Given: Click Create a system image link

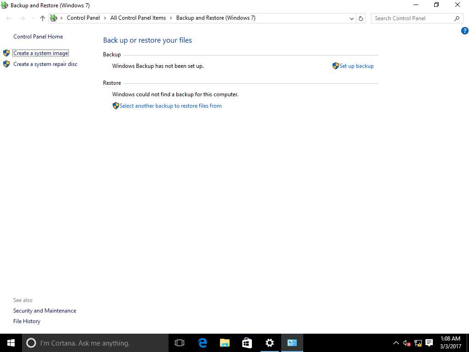Looking at the screenshot, I should 41,53.
